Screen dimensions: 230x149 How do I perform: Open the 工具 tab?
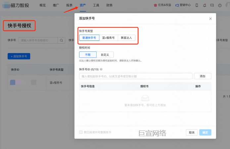(x=96, y=5)
